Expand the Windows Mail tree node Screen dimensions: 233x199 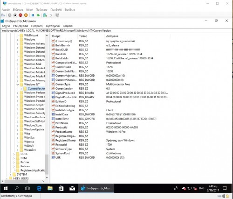tap(17, 64)
